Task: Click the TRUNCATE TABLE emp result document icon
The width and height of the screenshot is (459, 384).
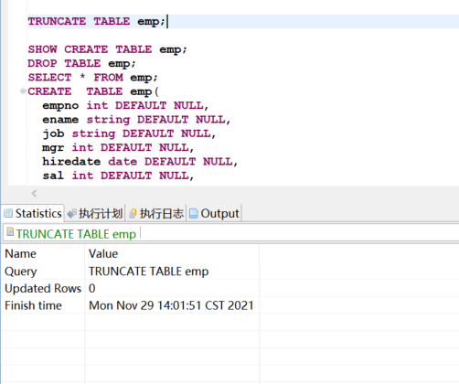Action: (10, 232)
